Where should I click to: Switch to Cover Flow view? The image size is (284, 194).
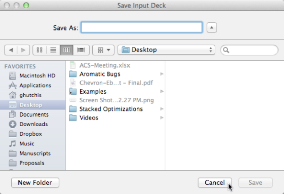coord(81,50)
